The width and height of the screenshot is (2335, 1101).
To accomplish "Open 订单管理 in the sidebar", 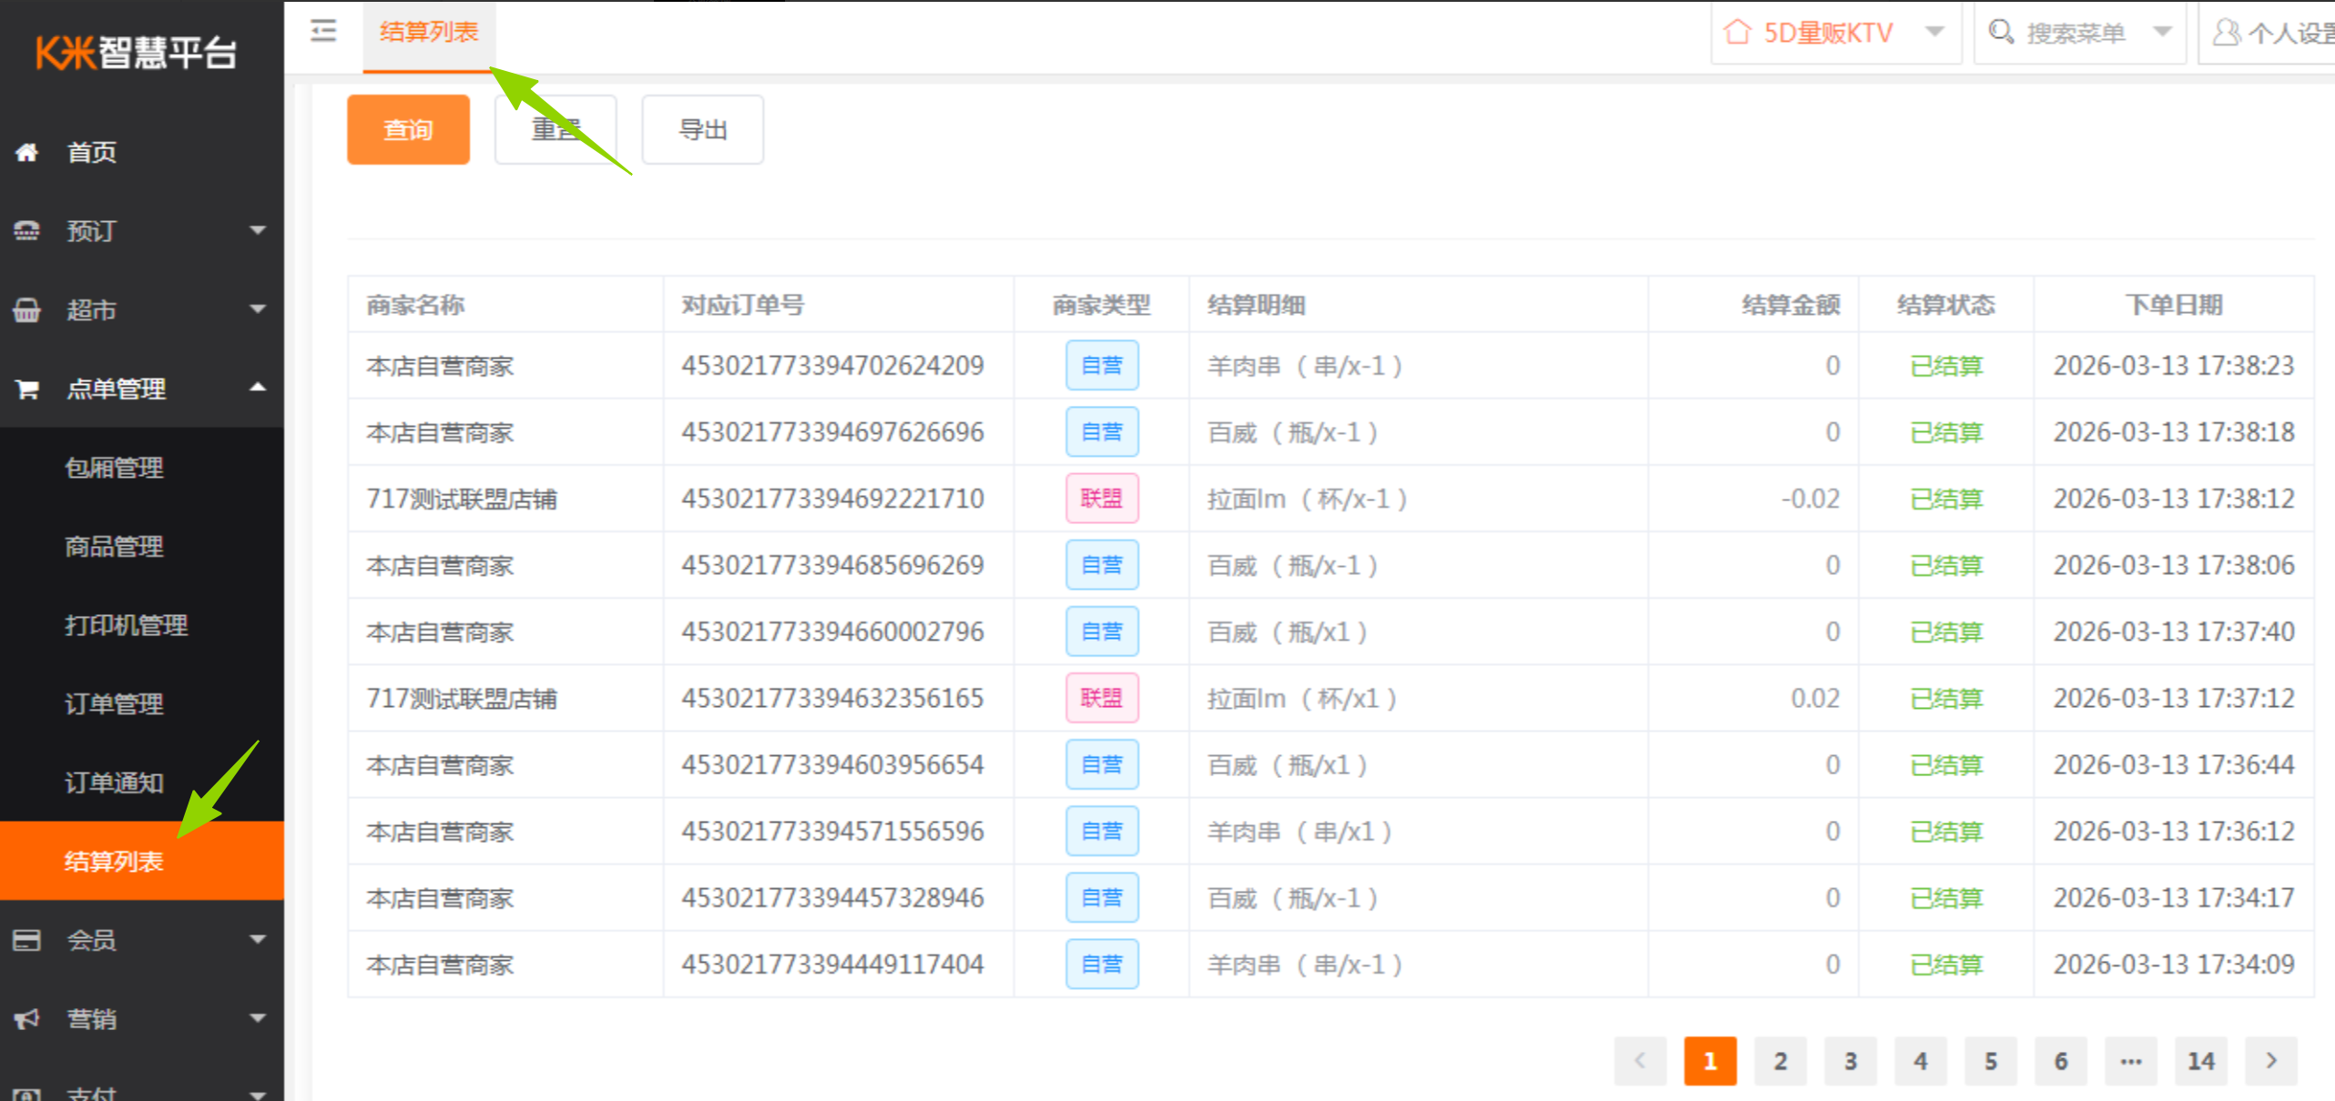I will pos(114,703).
